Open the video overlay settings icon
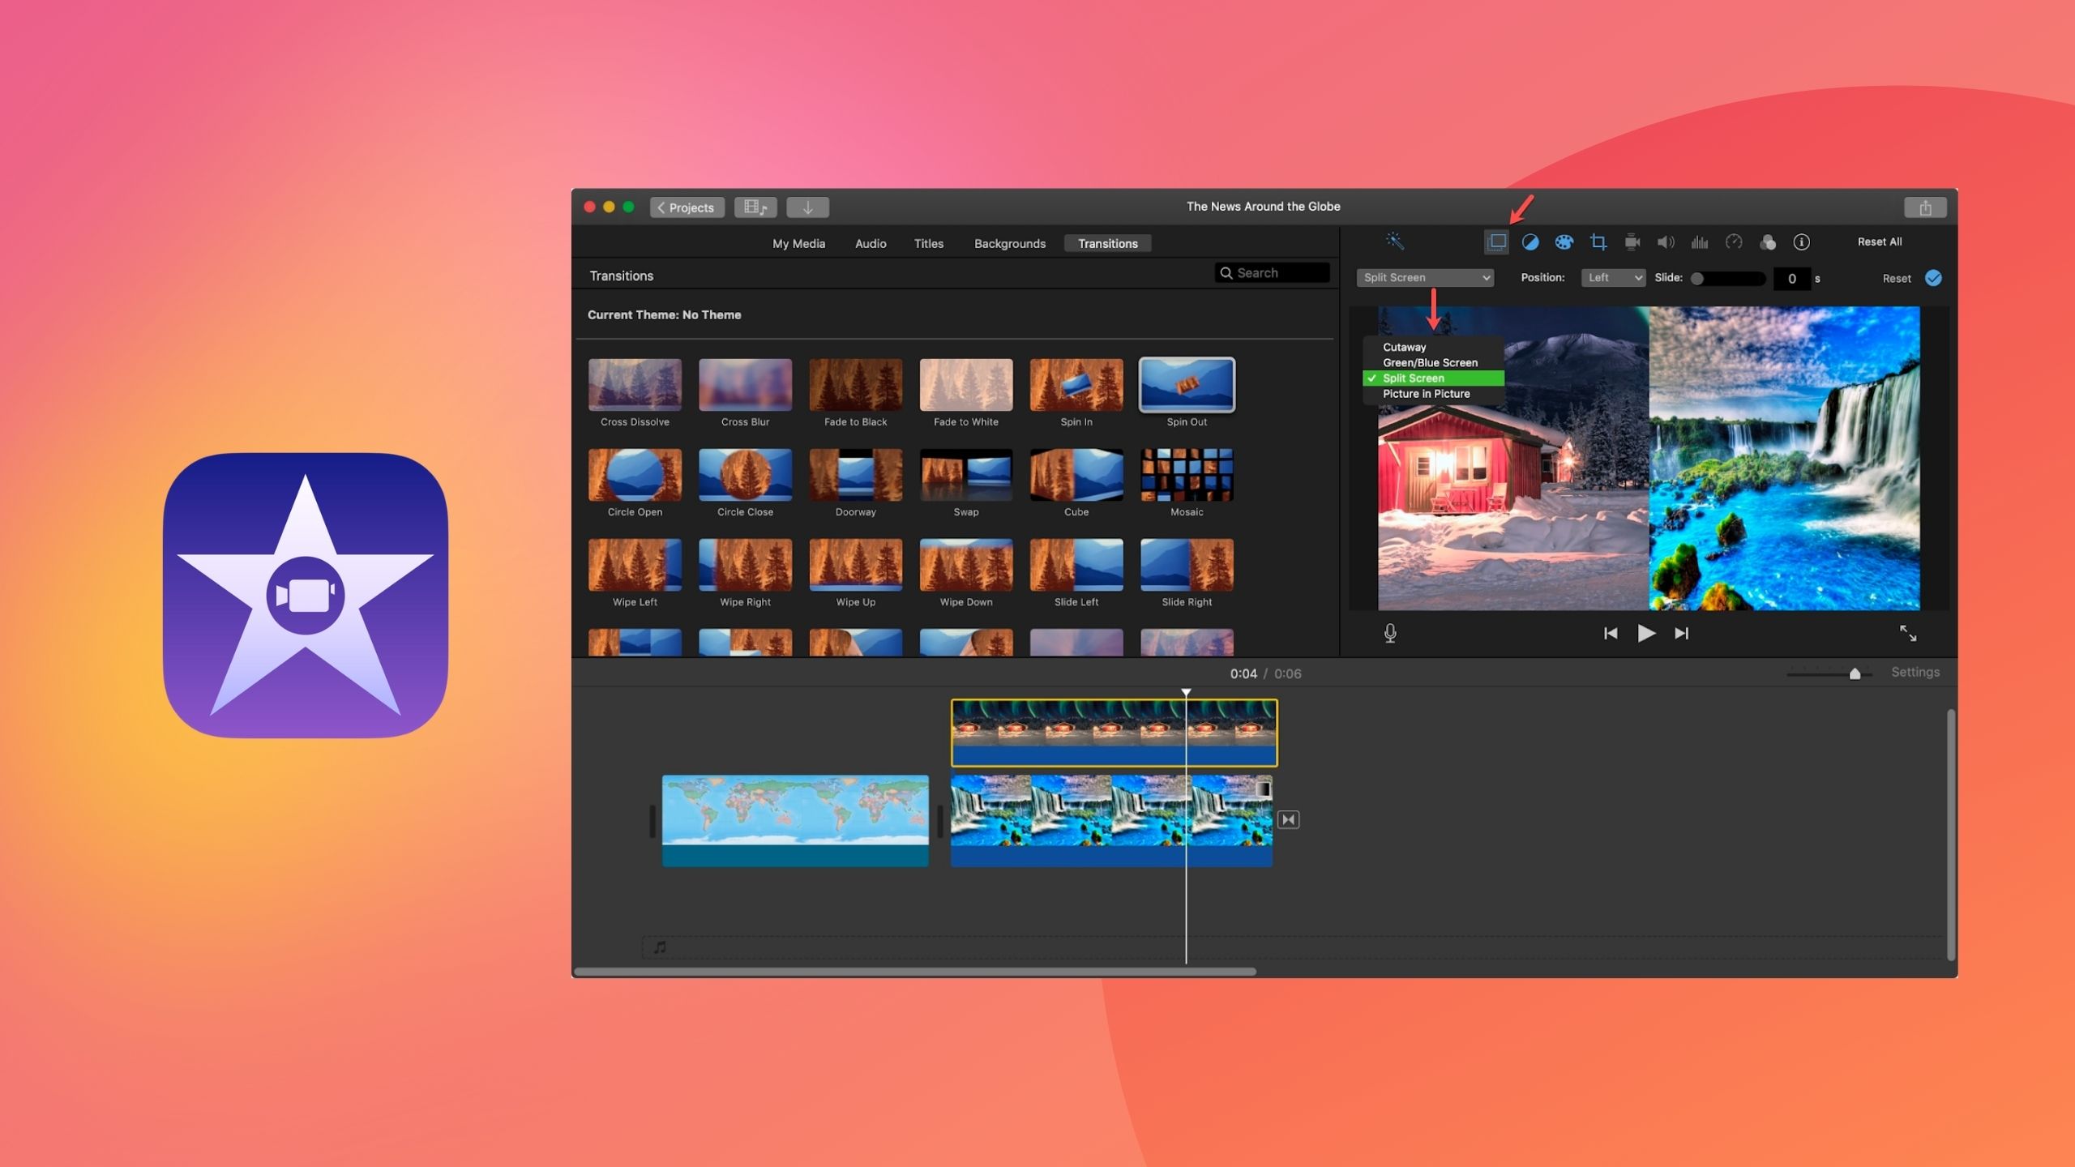Viewport: 2075px width, 1167px height. [x=1496, y=242]
